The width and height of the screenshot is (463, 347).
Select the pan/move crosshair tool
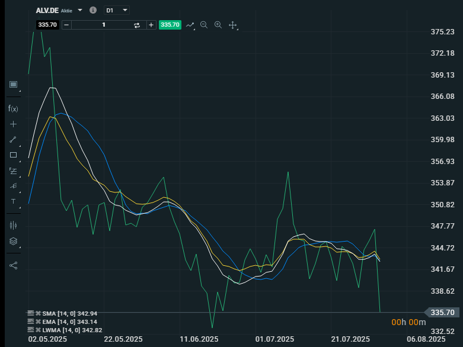(x=232, y=25)
